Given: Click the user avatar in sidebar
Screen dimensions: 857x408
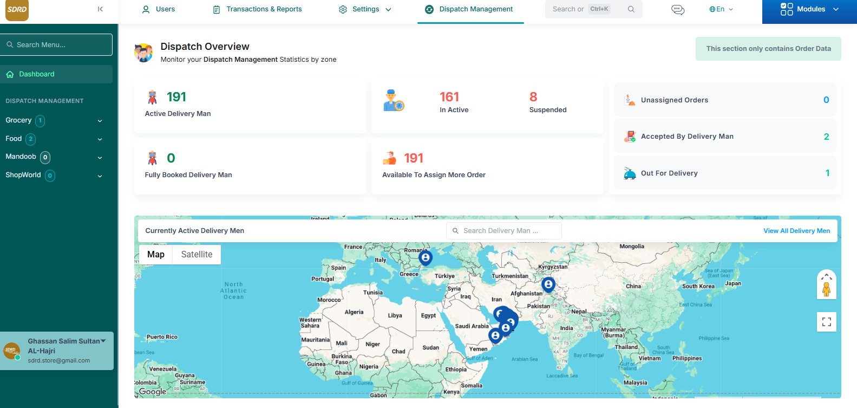Looking at the screenshot, I should pos(12,351).
